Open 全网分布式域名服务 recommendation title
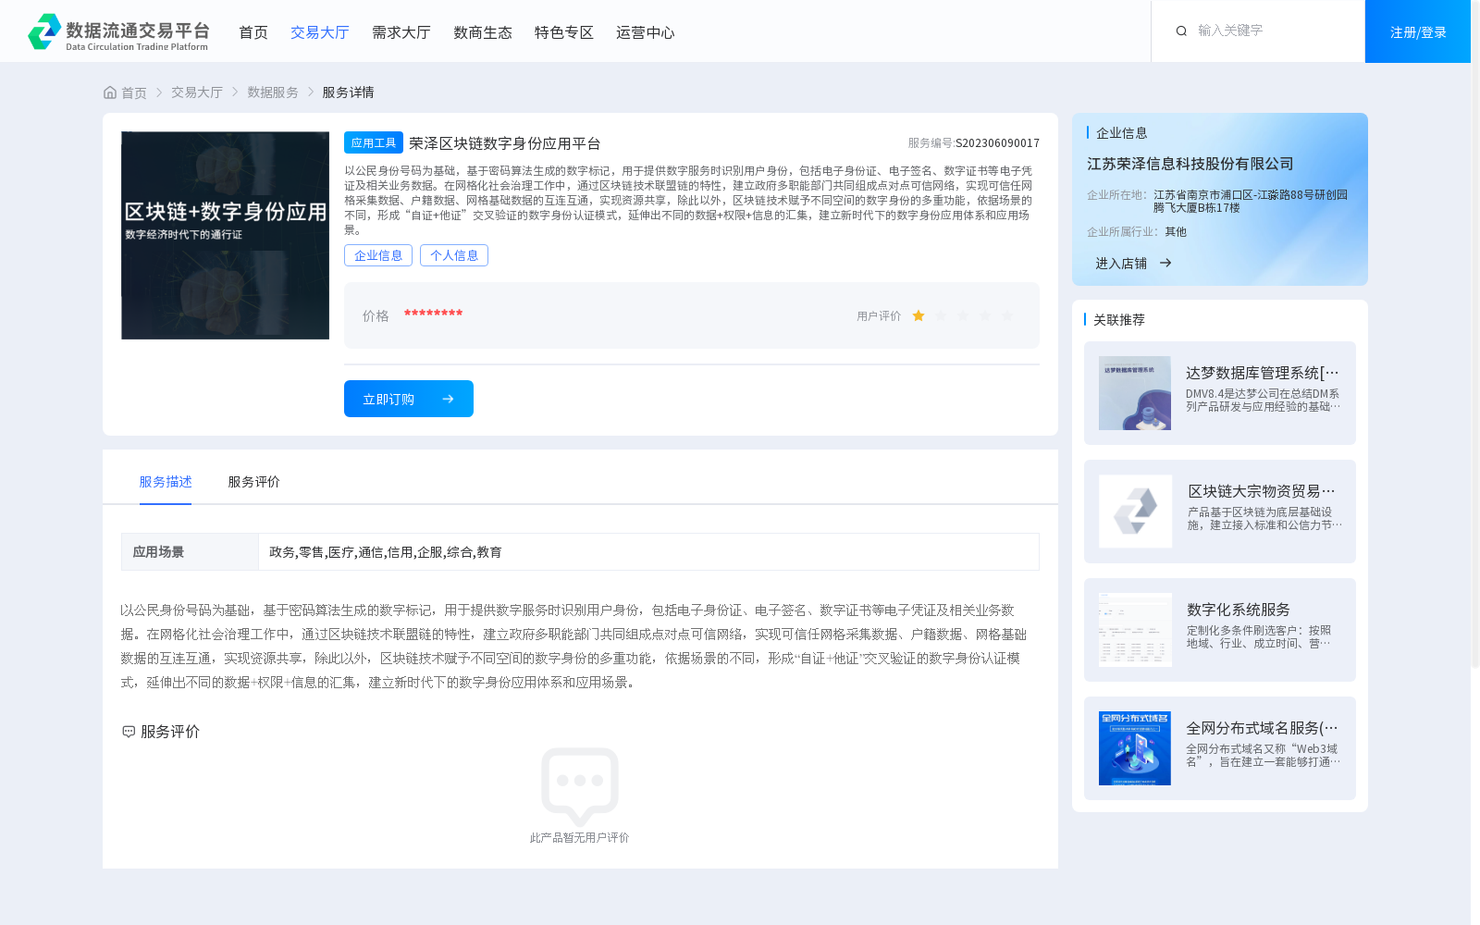The image size is (1480, 925). pos(1263,728)
